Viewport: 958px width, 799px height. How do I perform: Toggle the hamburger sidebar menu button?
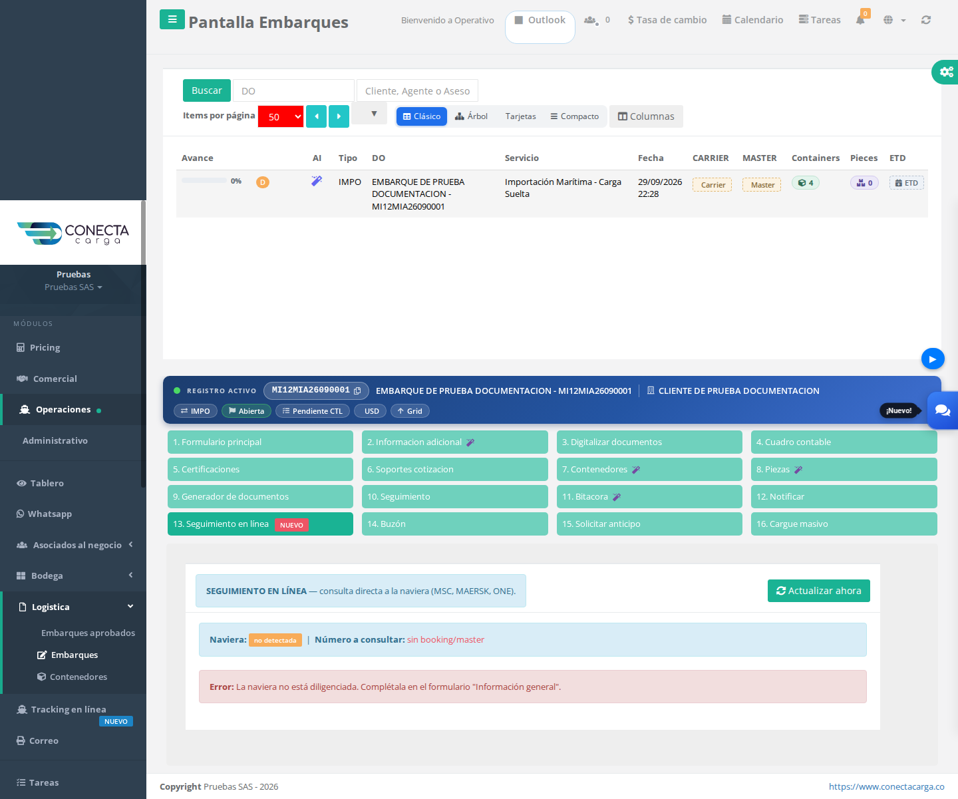tap(172, 19)
